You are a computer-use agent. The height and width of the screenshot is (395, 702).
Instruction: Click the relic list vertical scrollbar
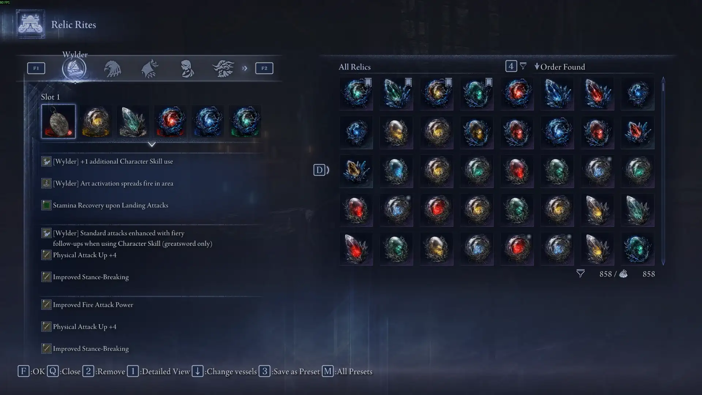pyautogui.click(x=663, y=171)
